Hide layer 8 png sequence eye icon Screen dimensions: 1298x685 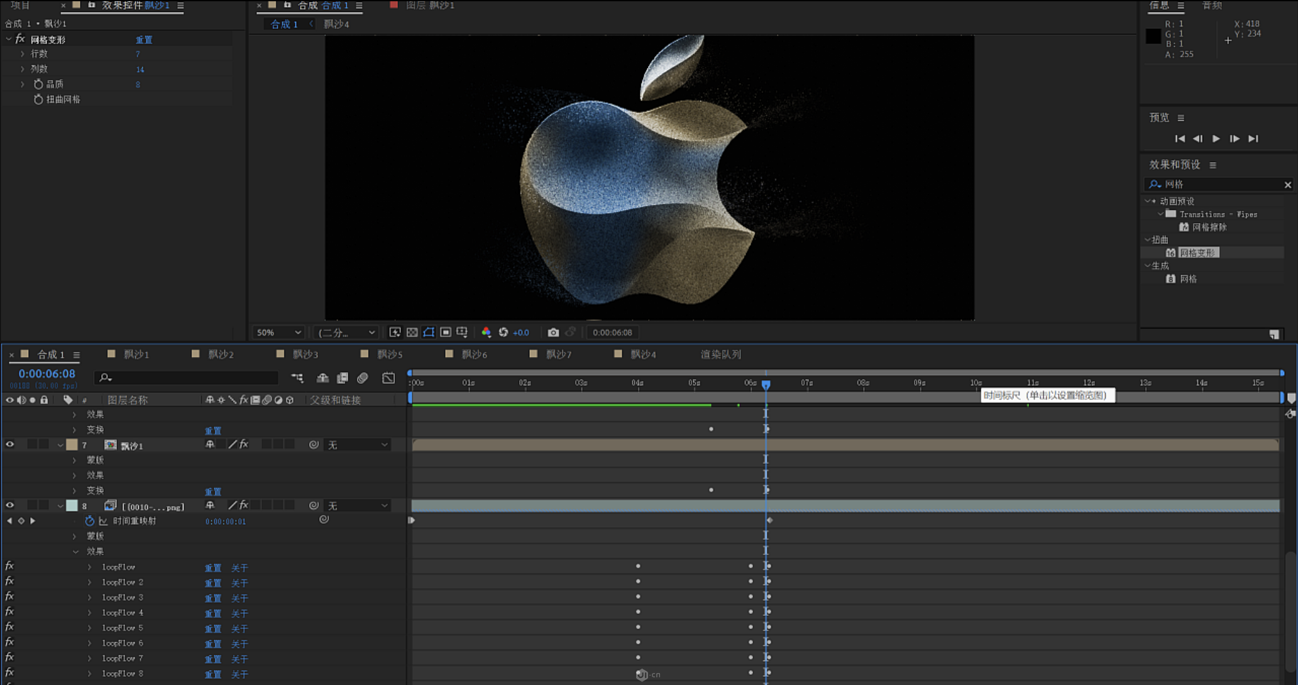[x=9, y=505]
